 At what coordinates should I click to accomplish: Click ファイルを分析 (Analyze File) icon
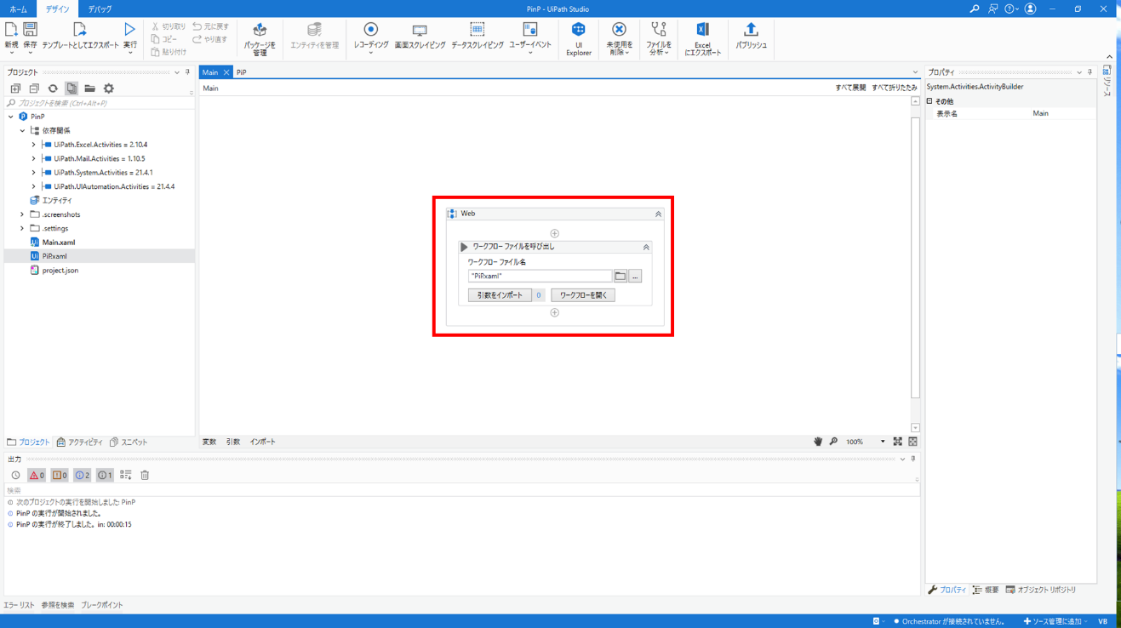[x=658, y=30]
